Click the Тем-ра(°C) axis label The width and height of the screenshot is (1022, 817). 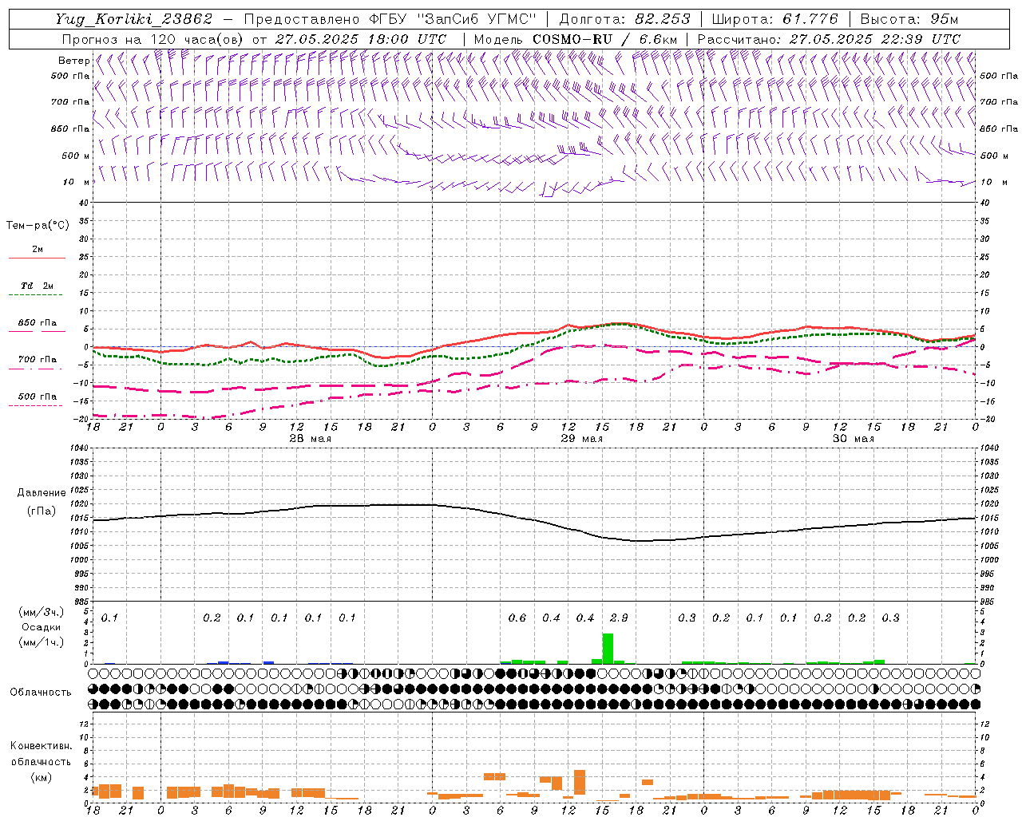38,226
